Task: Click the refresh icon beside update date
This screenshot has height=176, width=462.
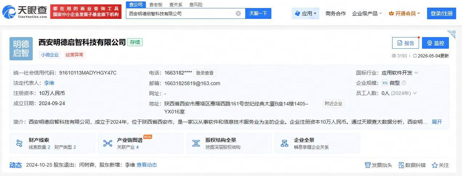Action: click(415, 56)
